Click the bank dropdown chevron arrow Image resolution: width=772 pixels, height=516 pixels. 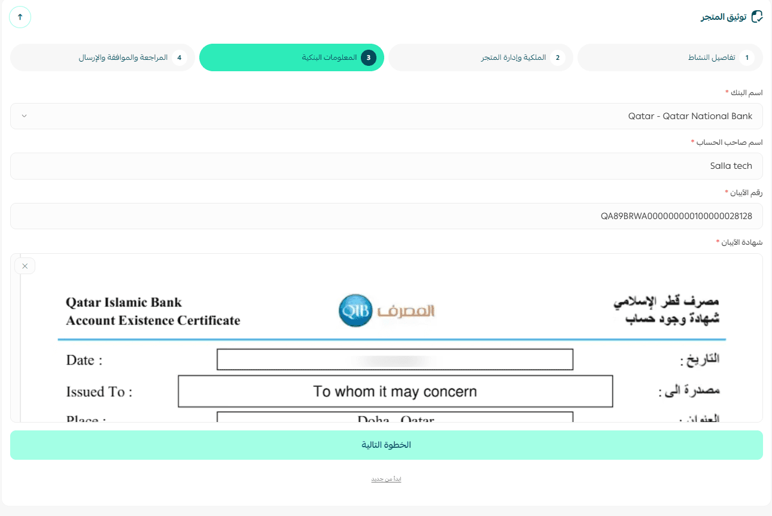pyautogui.click(x=24, y=116)
